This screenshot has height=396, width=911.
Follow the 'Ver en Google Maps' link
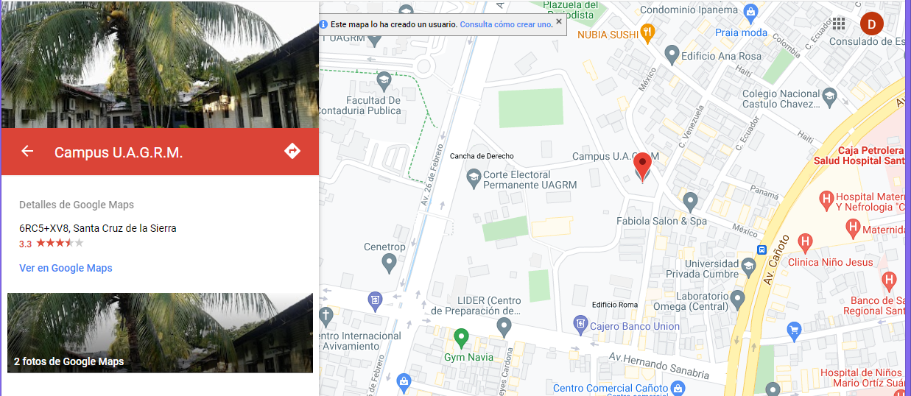click(x=66, y=268)
